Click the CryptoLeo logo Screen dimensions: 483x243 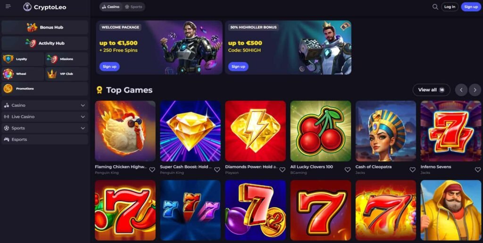45,7
